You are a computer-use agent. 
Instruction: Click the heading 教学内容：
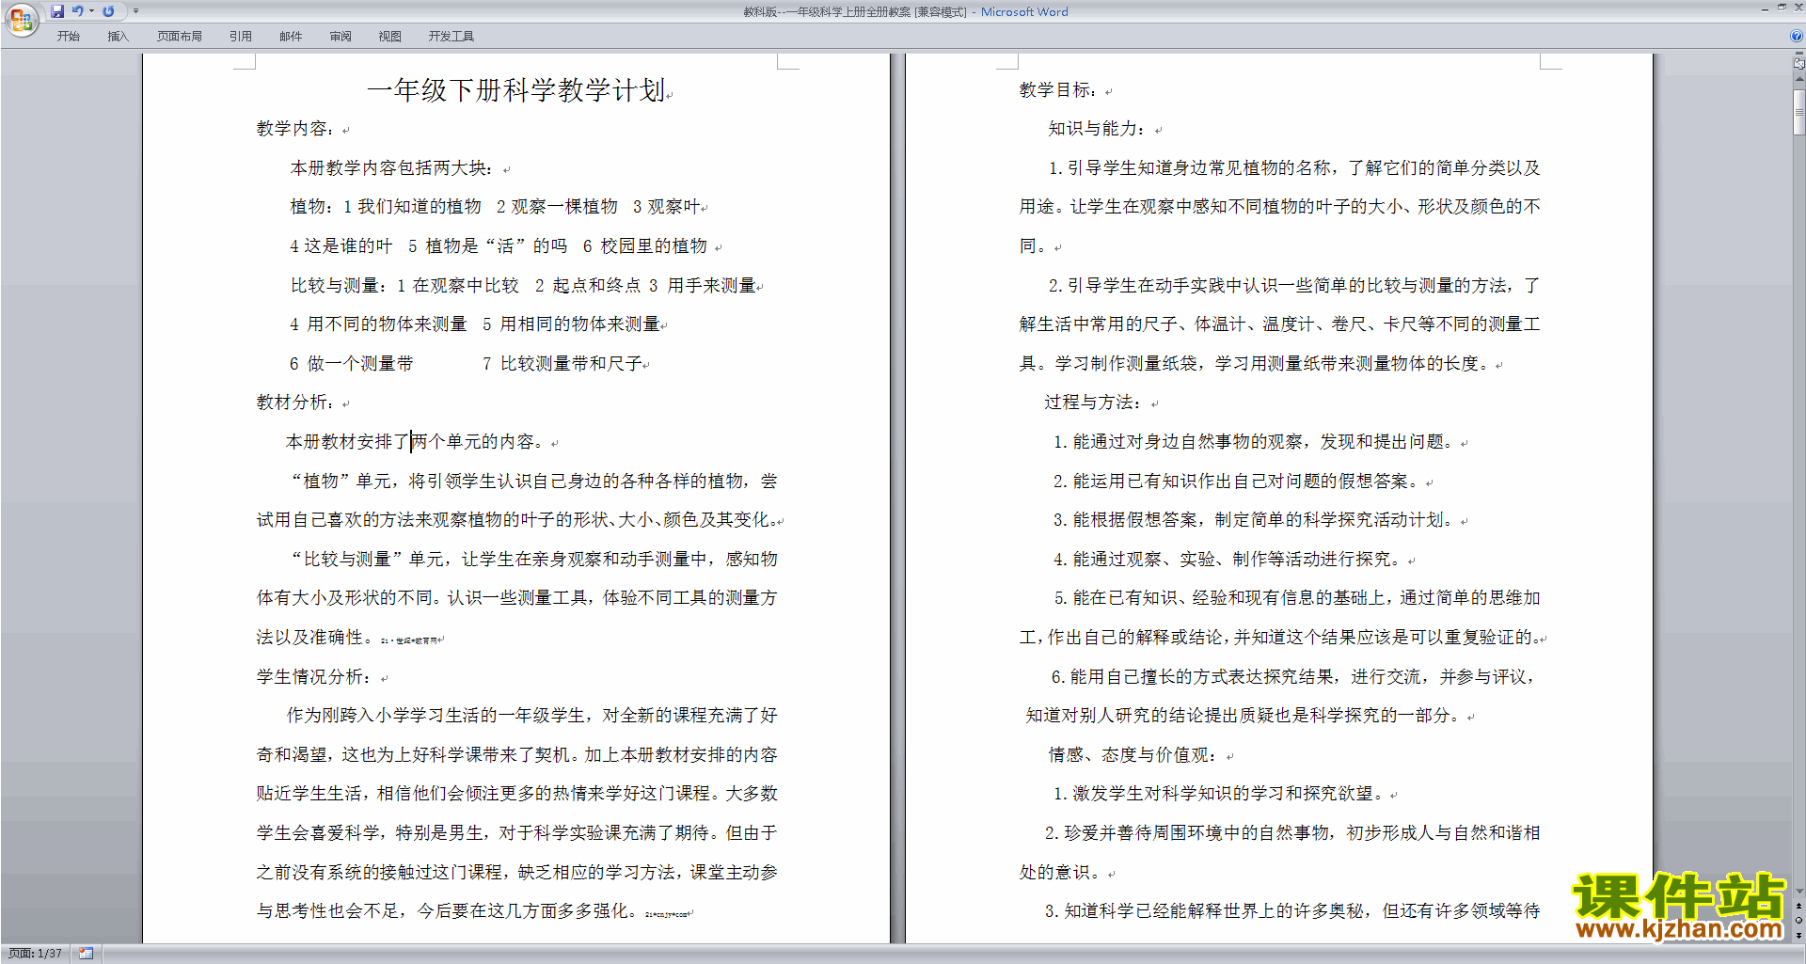(295, 129)
